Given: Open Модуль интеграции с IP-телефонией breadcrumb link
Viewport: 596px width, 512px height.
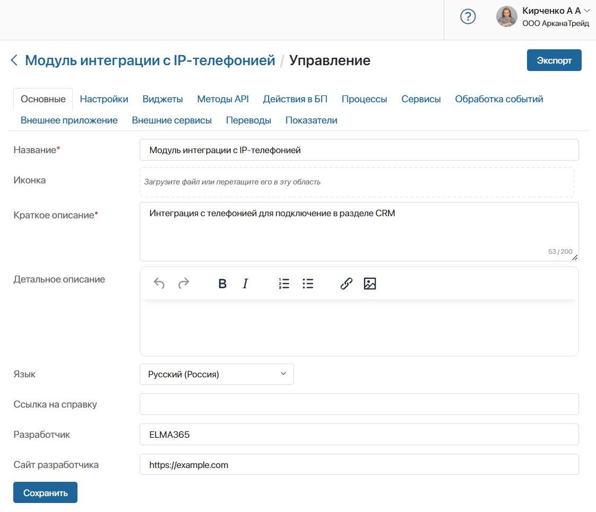Looking at the screenshot, I should [x=150, y=60].
